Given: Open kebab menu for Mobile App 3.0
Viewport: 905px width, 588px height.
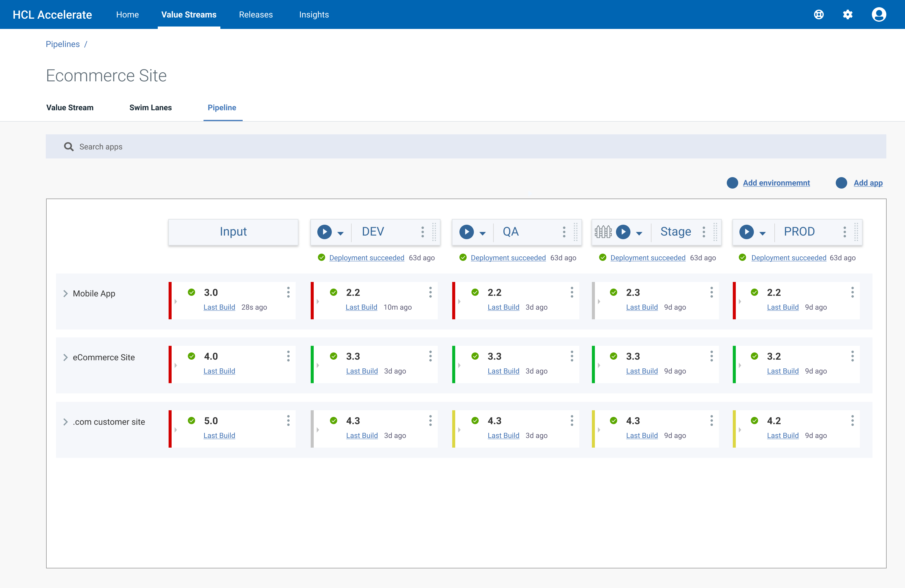Looking at the screenshot, I should (288, 292).
